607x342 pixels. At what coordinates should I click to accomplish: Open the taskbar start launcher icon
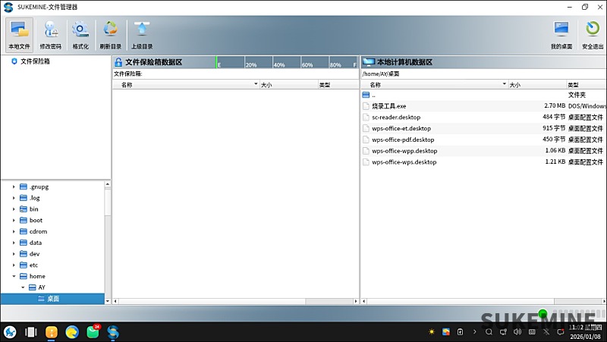pyautogui.click(x=10, y=331)
